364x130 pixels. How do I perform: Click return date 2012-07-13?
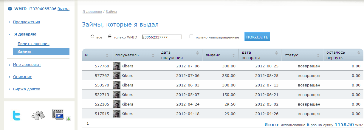click(x=267, y=85)
